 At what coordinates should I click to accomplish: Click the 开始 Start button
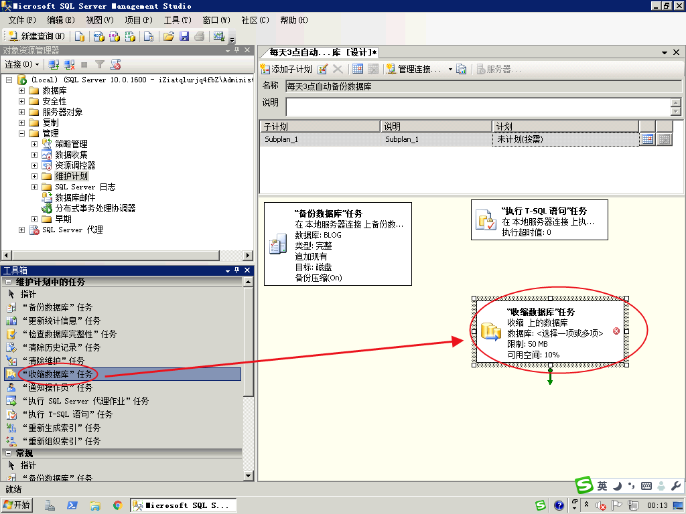(x=17, y=505)
